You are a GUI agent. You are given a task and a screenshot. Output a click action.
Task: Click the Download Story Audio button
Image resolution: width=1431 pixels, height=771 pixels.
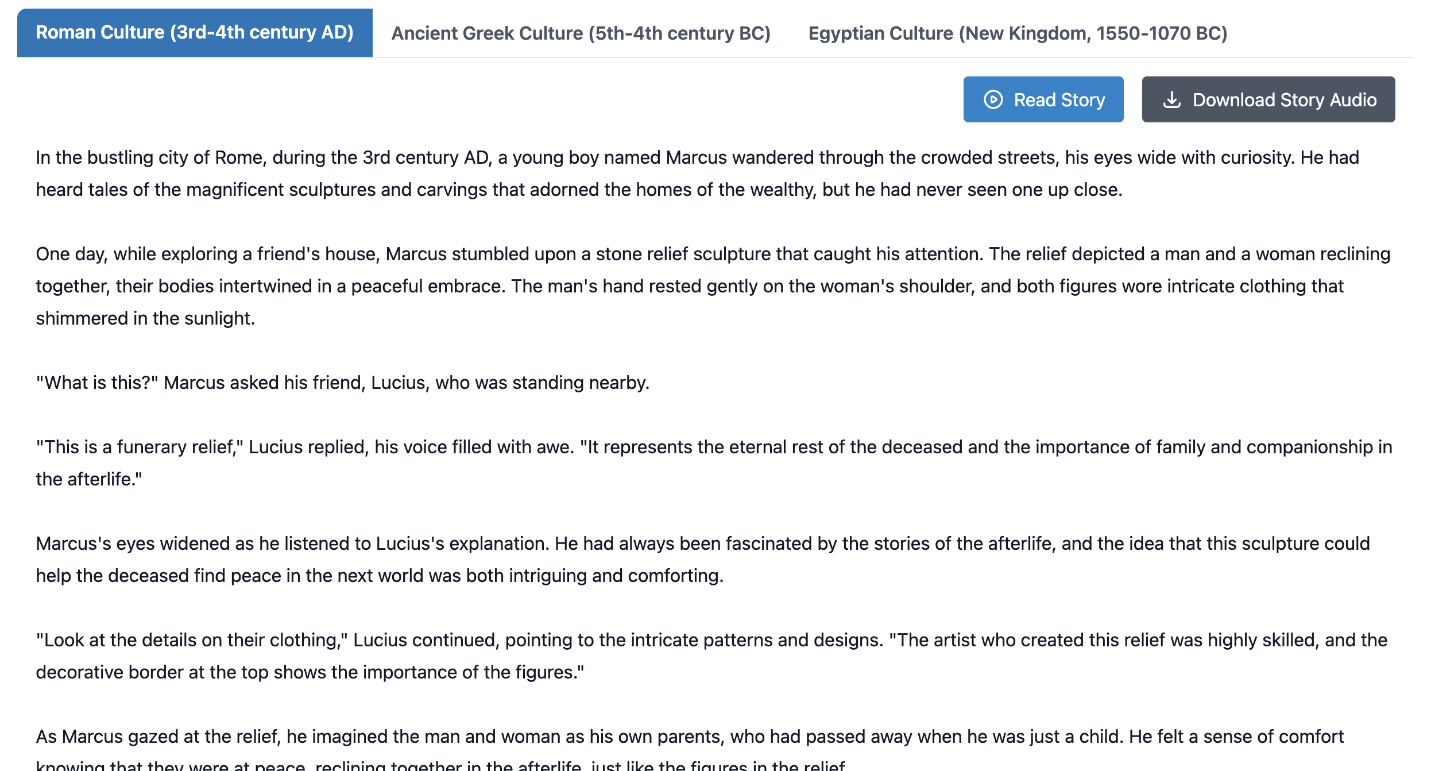pos(1268,99)
